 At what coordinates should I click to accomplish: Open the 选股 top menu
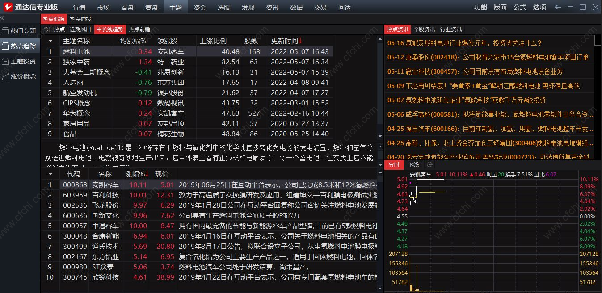tap(224, 7)
